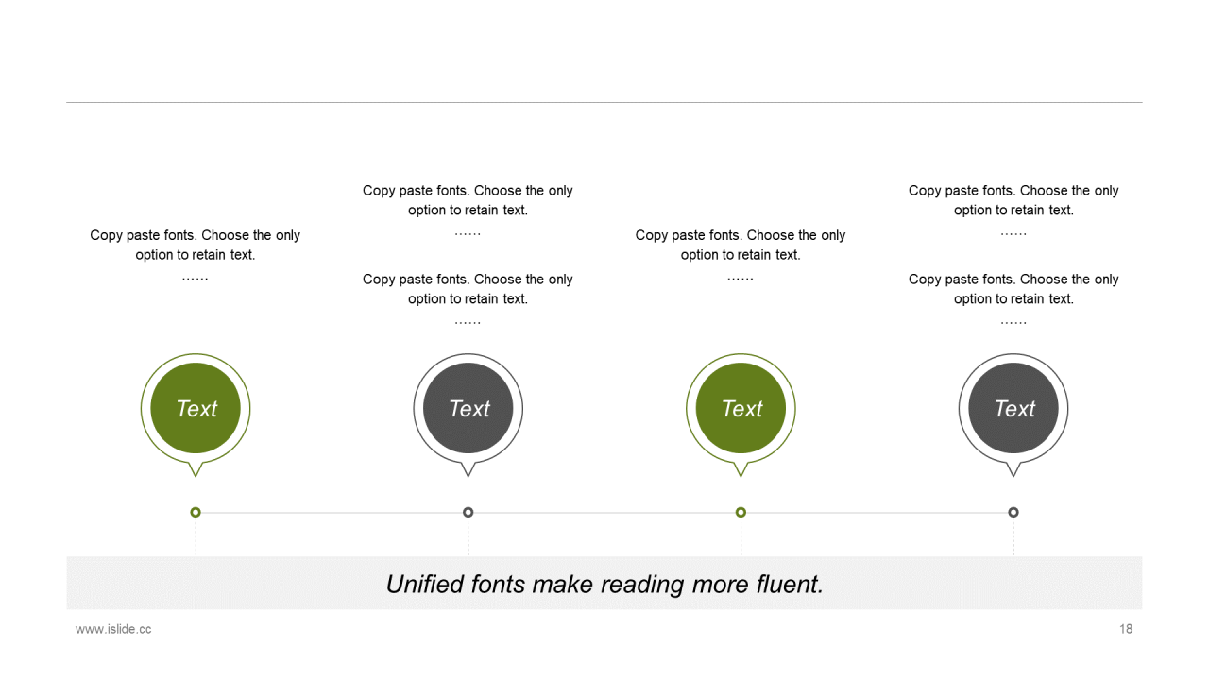Select the first green Text circle
This screenshot has height=680, width=1209.
point(196,408)
